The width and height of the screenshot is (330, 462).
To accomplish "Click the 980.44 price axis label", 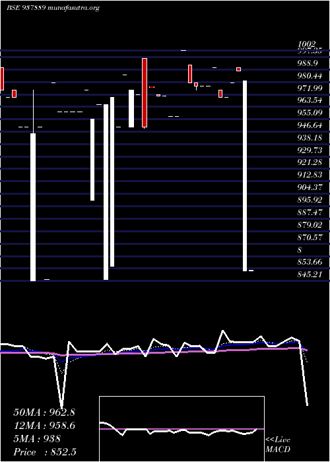I will point(310,76).
